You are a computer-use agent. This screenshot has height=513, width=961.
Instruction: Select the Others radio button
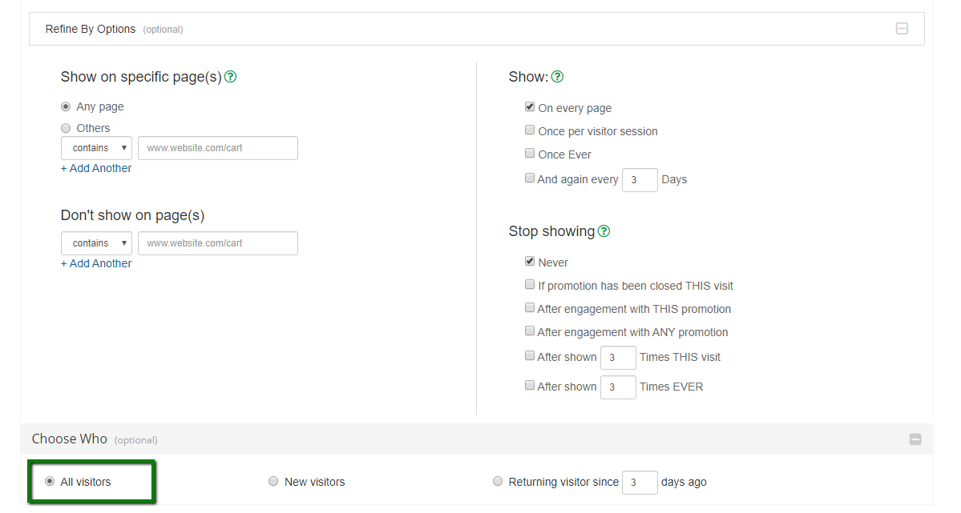[x=66, y=128]
